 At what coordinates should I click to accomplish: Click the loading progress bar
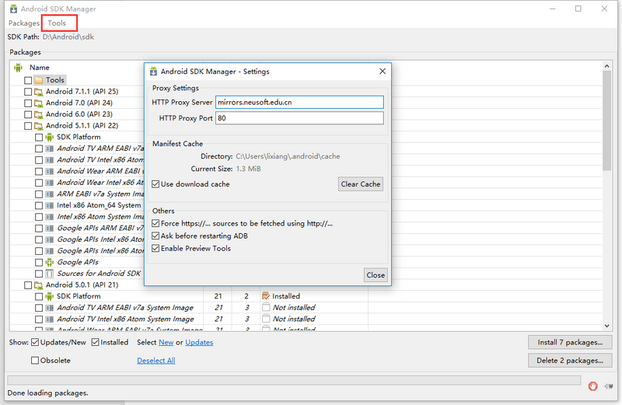295,380
